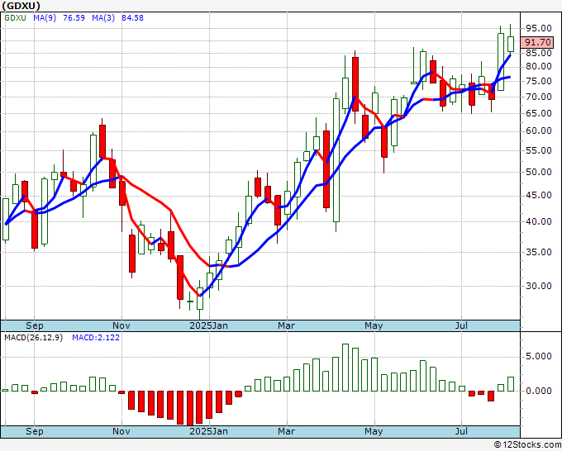Screen dimensions: 562x451
Task: Click the 85.00 price axis label
Action: point(538,53)
